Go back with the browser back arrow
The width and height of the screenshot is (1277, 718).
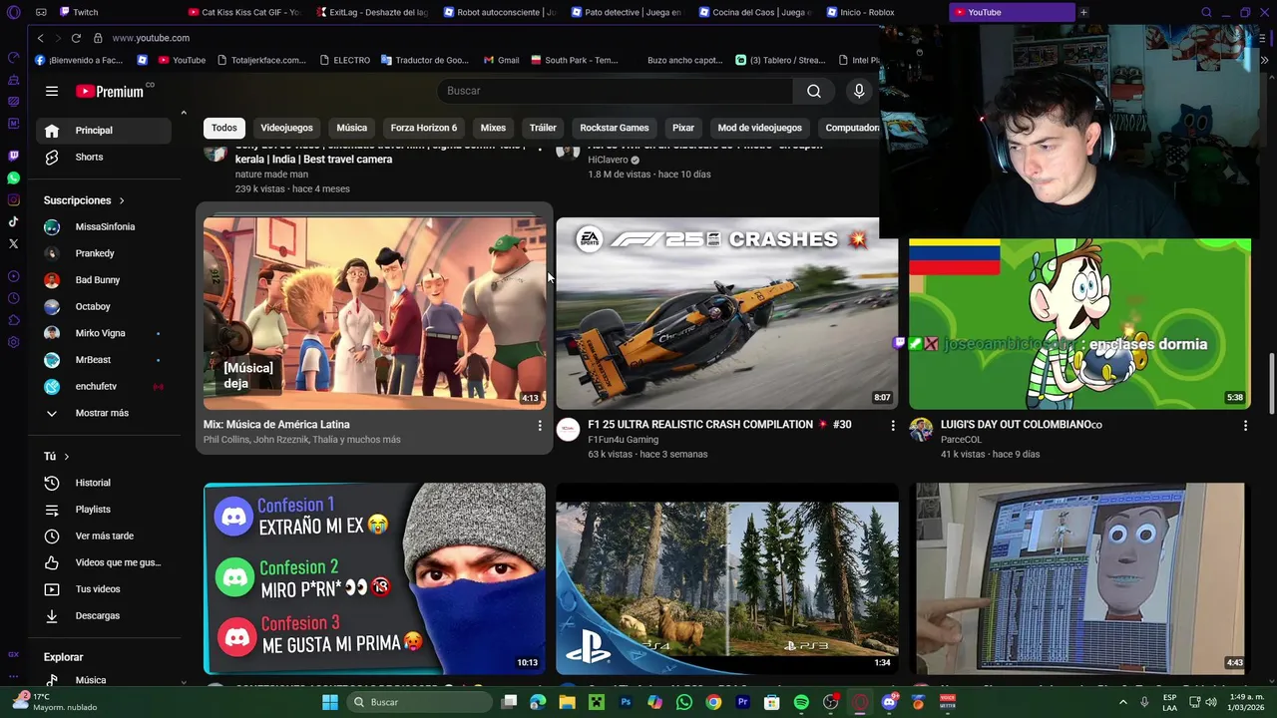coord(40,38)
